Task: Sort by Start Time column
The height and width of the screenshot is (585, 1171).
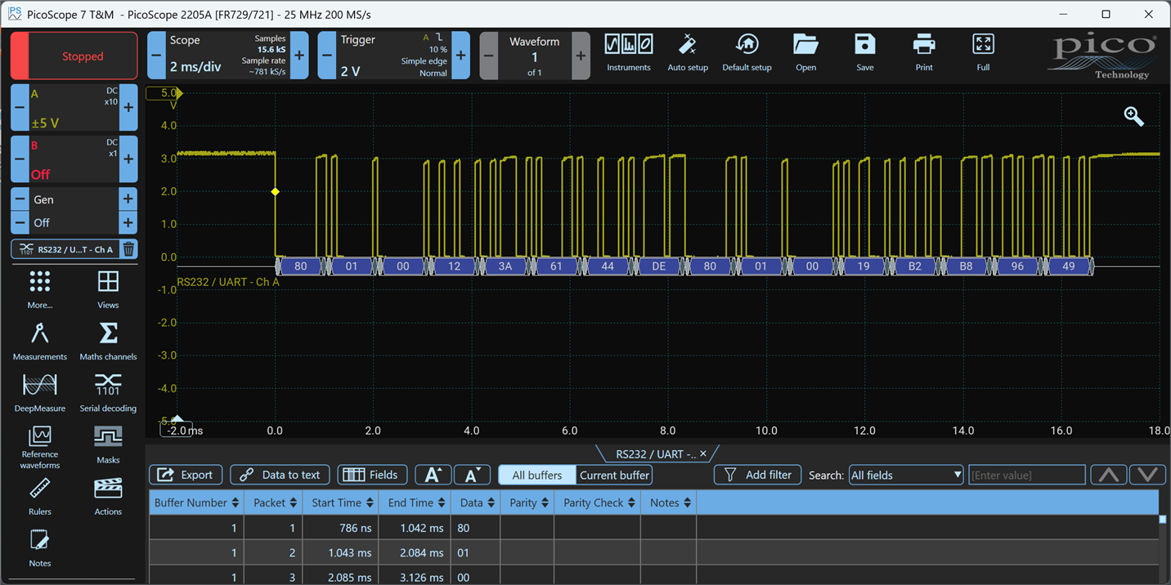Action: pyautogui.click(x=340, y=502)
